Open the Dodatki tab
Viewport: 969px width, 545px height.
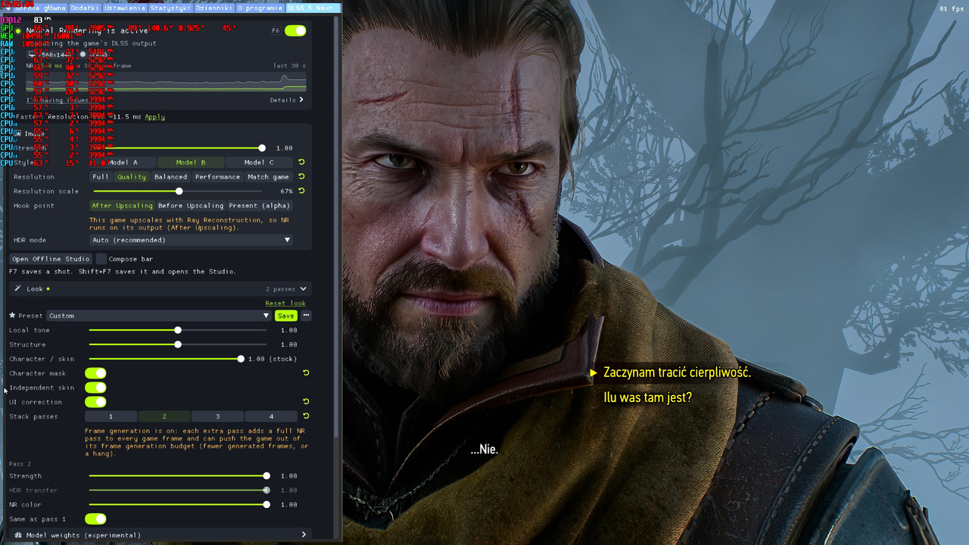(x=86, y=8)
